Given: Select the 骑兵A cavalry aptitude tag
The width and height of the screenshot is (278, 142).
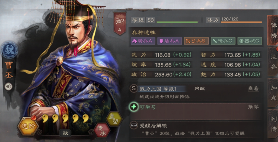Looking at the screenshot, I should coord(143,41).
